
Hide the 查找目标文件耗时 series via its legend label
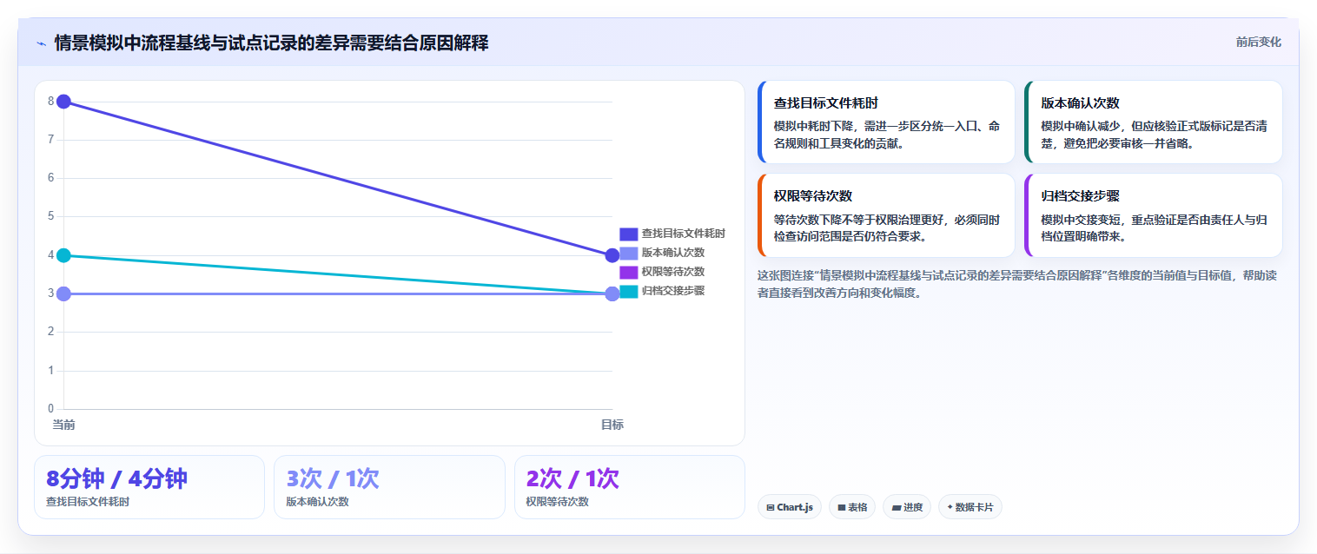tap(683, 234)
